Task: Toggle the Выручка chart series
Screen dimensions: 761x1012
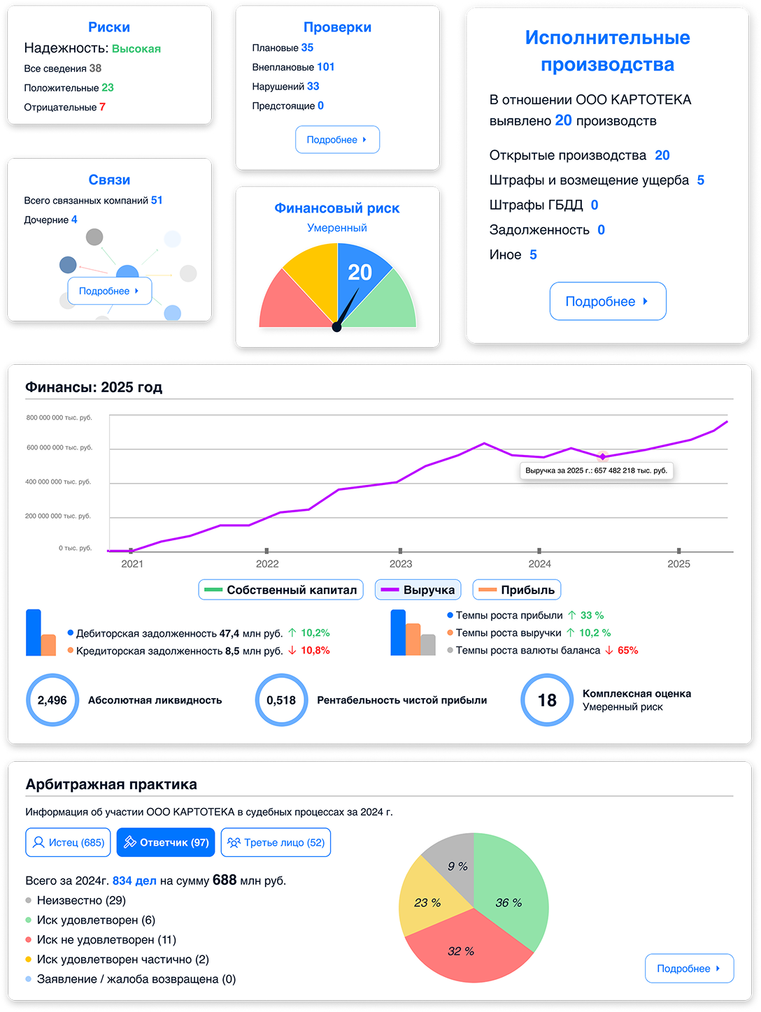Action: [x=418, y=590]
